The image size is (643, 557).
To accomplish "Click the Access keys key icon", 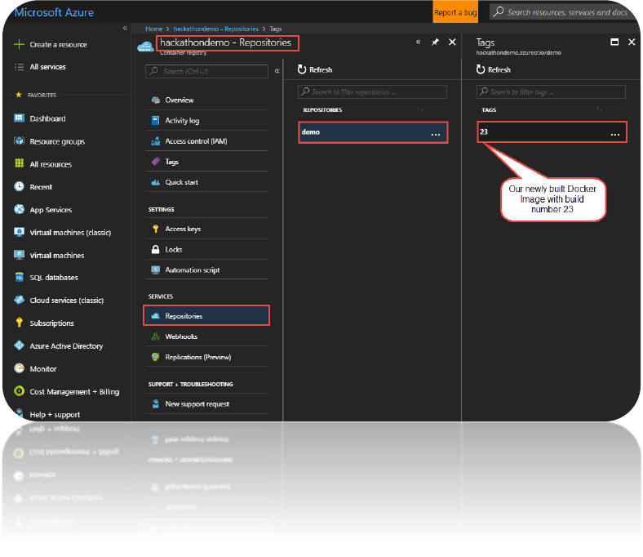I will tap(155, 229).
